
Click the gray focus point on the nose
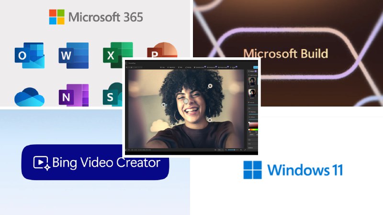186,101
